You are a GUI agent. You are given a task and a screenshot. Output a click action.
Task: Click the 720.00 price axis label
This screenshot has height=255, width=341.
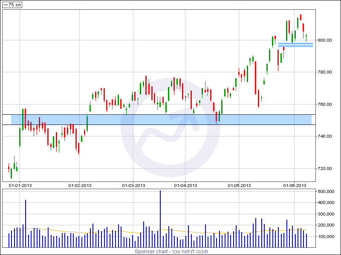coord(325,168)
